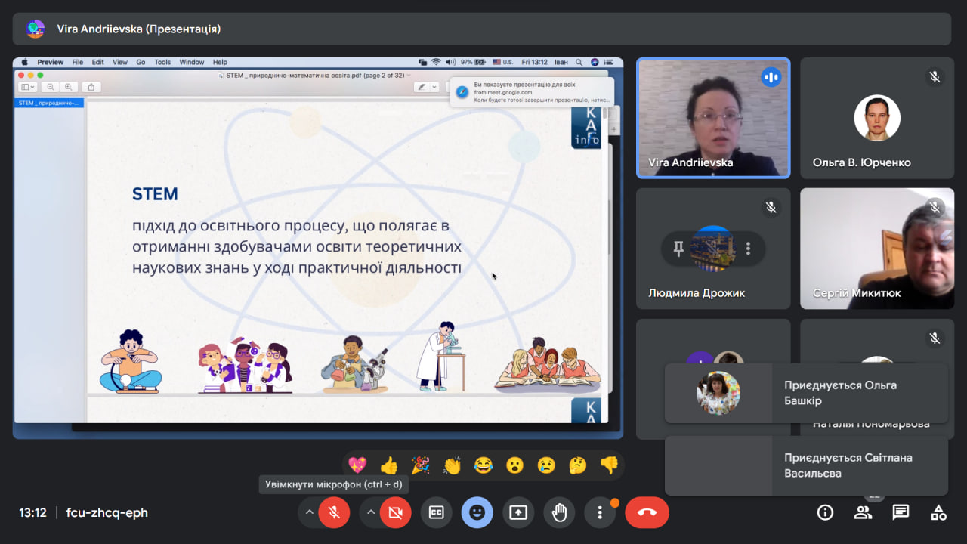Open meeting details info icon
This screenshot has height=544, width=967.
(825, 512)
